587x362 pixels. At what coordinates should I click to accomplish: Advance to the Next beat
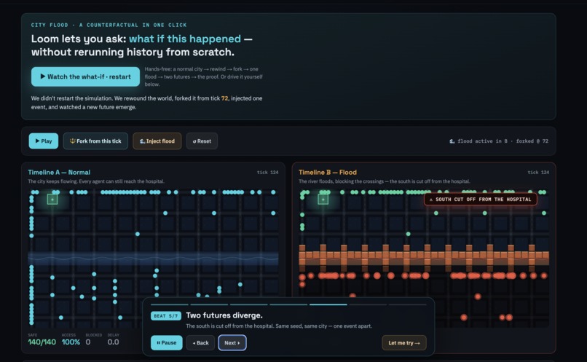(232, 342)
